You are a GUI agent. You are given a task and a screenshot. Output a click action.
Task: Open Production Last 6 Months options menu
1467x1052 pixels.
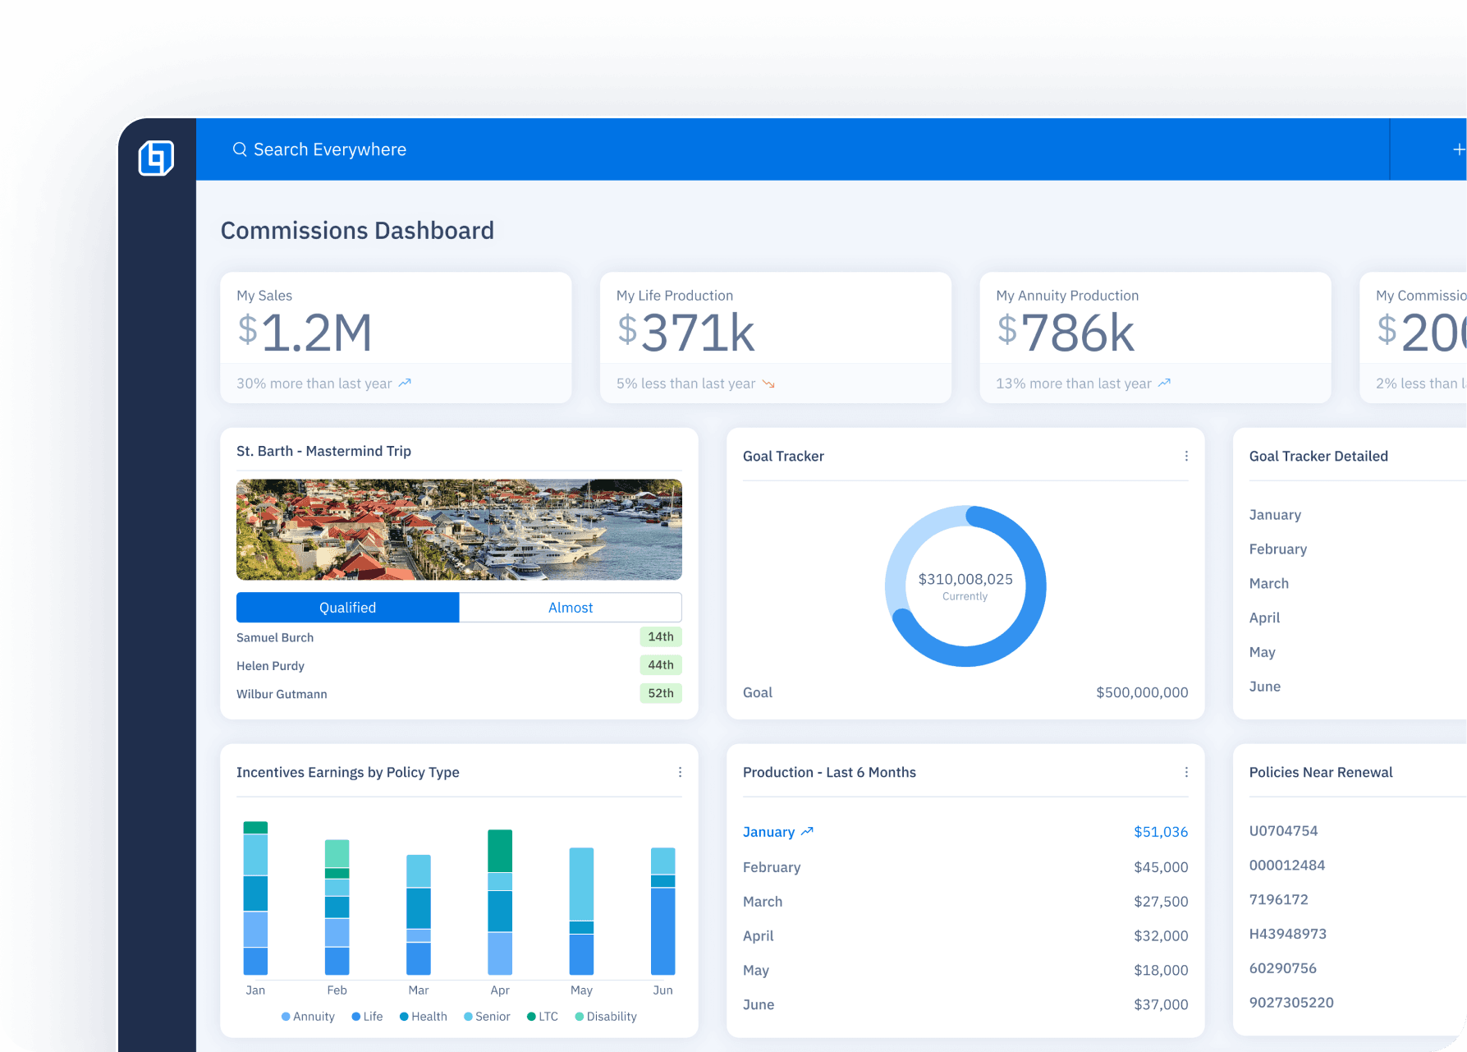point(1186,772)
